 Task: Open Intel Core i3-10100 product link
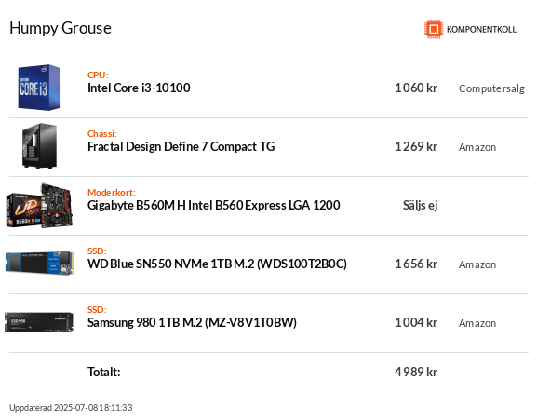[x=139, y=88]
